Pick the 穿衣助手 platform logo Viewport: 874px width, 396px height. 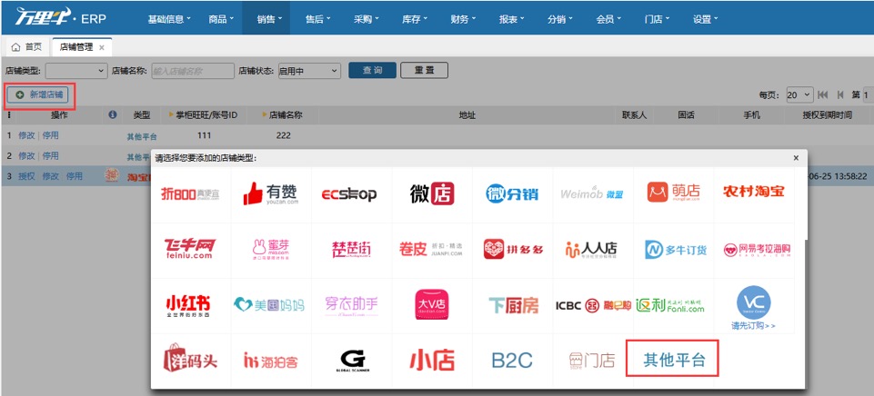(351, 306)
